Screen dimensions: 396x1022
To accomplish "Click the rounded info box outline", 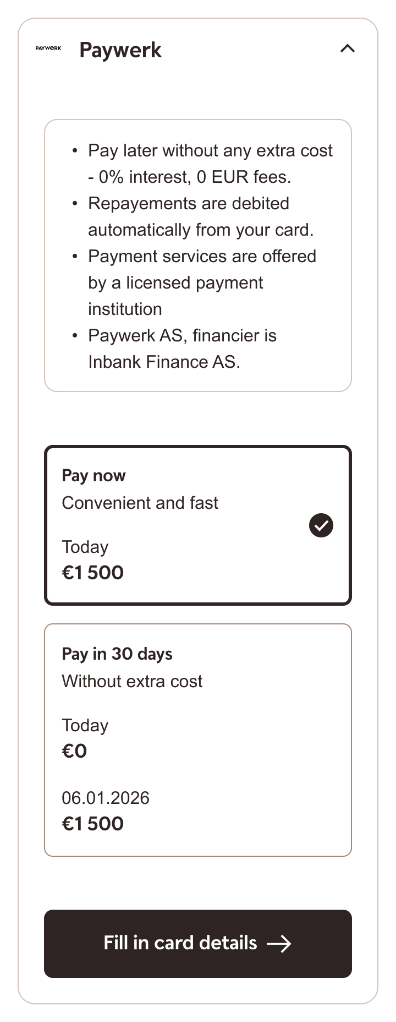I will (198, 254).
